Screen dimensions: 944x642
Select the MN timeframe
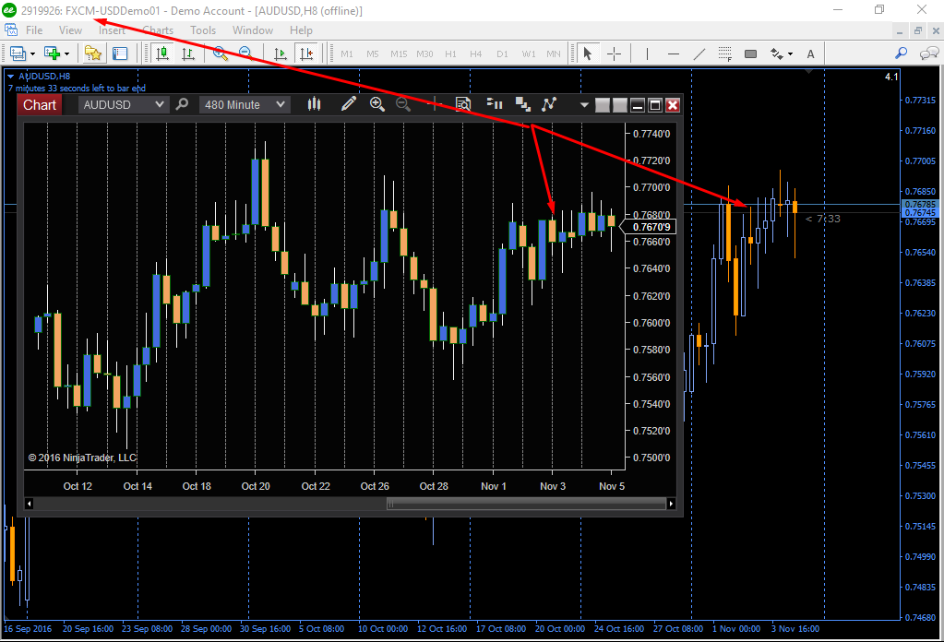(554, 54)
